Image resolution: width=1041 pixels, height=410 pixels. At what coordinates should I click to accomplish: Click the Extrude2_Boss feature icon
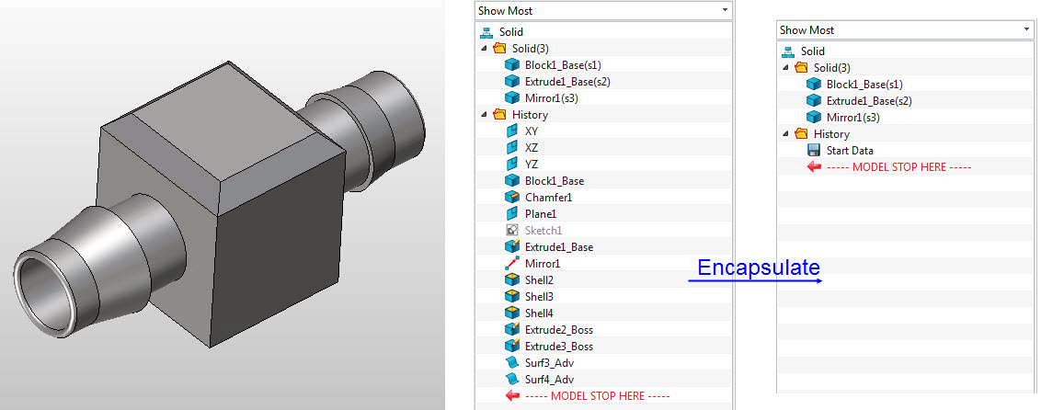pos(511,330)
